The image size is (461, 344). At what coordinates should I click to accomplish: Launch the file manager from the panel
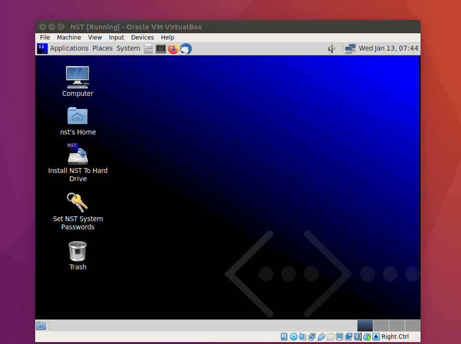click(x=148, y=49)
